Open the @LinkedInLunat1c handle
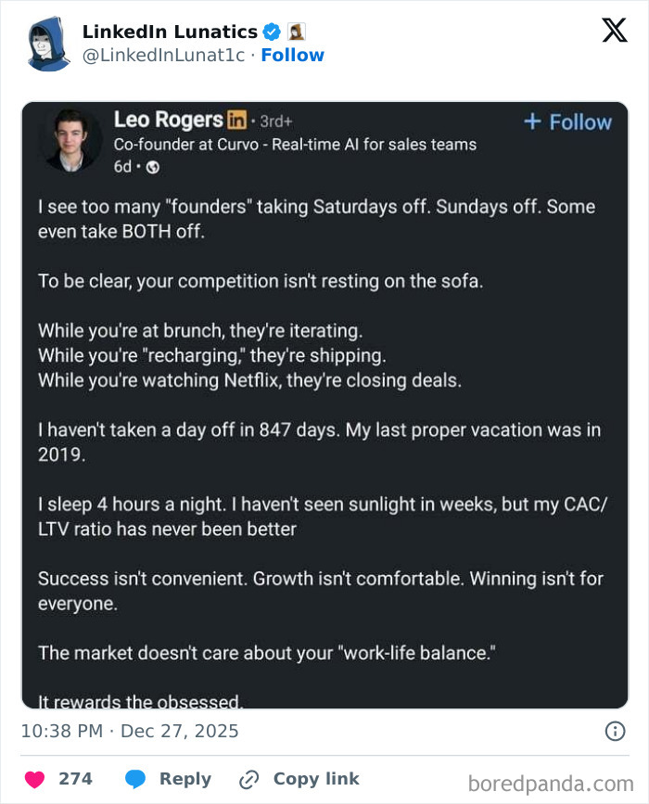649x804 pixels. (160, 55)
